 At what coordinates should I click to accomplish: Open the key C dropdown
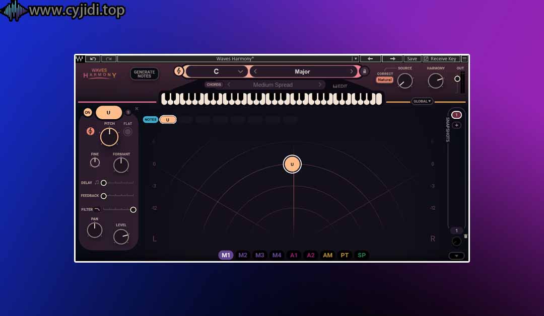click(216, 71)
